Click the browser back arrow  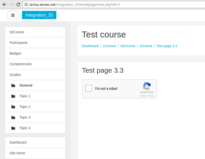pos(4,5)
